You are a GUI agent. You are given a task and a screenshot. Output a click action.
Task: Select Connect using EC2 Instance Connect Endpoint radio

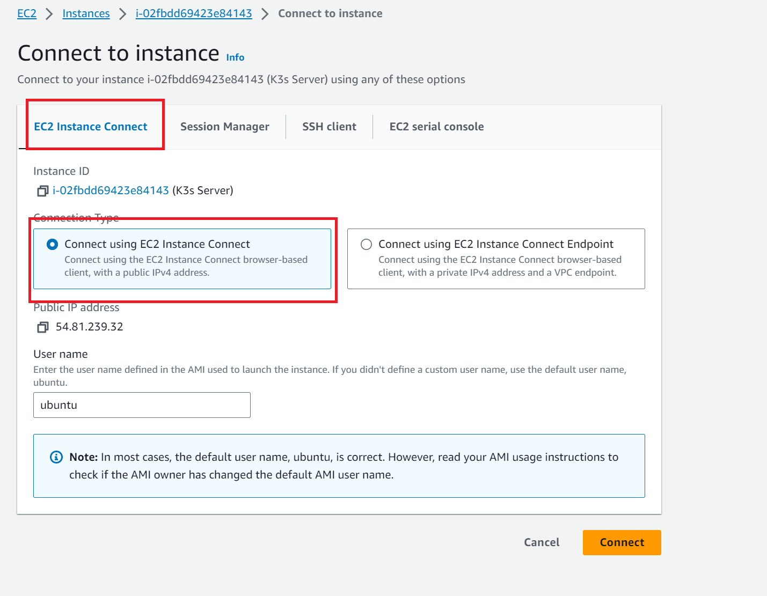[x=367, y=245]
